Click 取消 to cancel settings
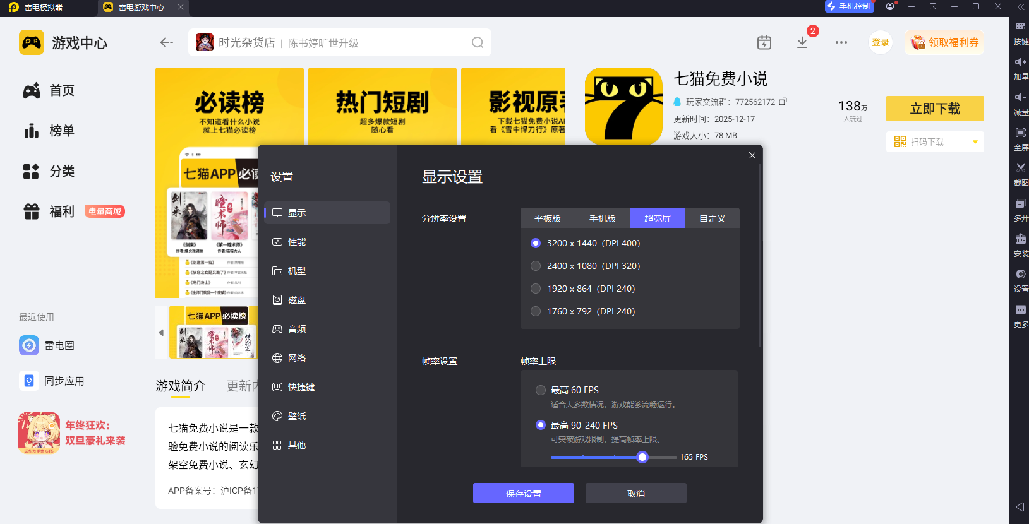 (x=636, y=493)
